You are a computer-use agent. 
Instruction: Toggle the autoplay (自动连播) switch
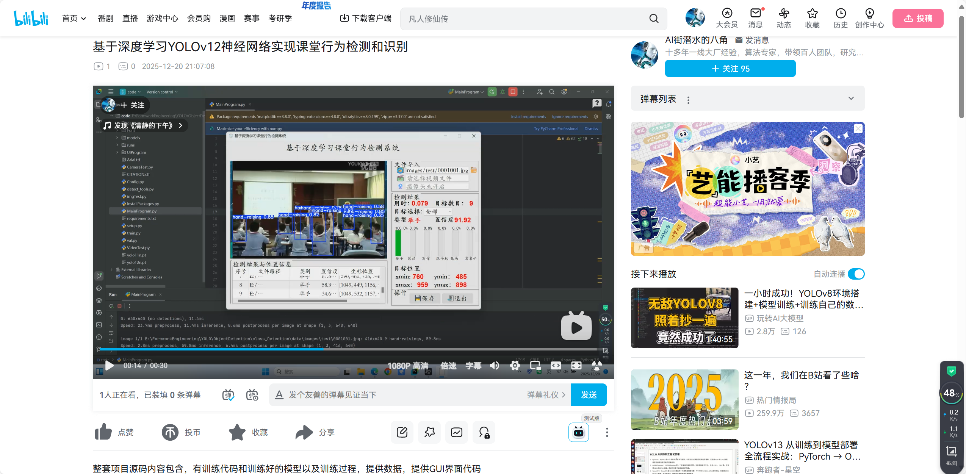pos(856,274)
